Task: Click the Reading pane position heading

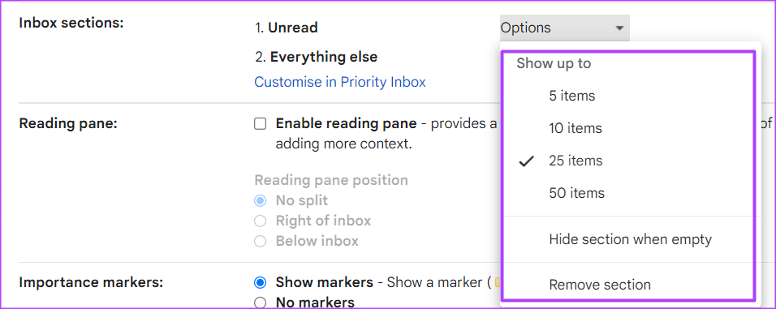Action: click(x=331, y=180)
